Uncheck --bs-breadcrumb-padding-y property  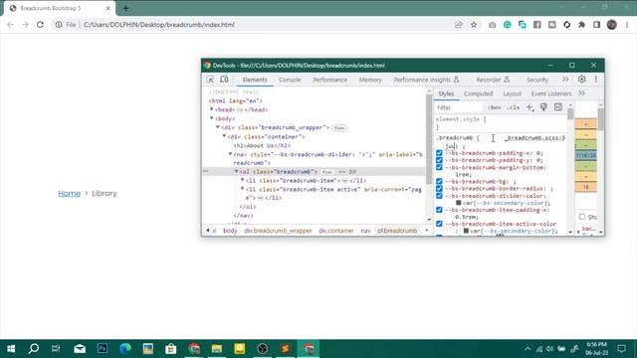pyautogui.click(x=439, y=160)
